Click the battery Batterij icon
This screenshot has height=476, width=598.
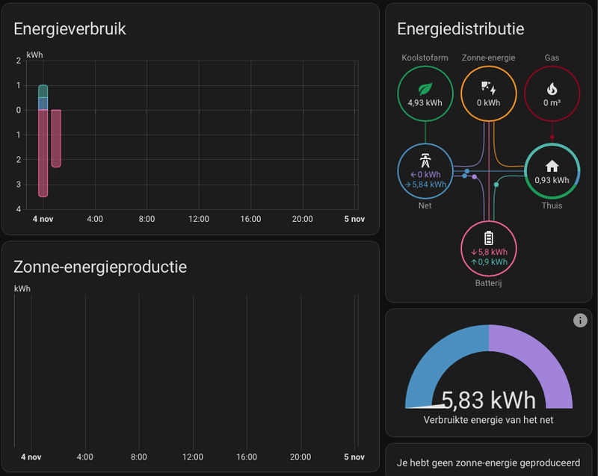click(489, 238)
